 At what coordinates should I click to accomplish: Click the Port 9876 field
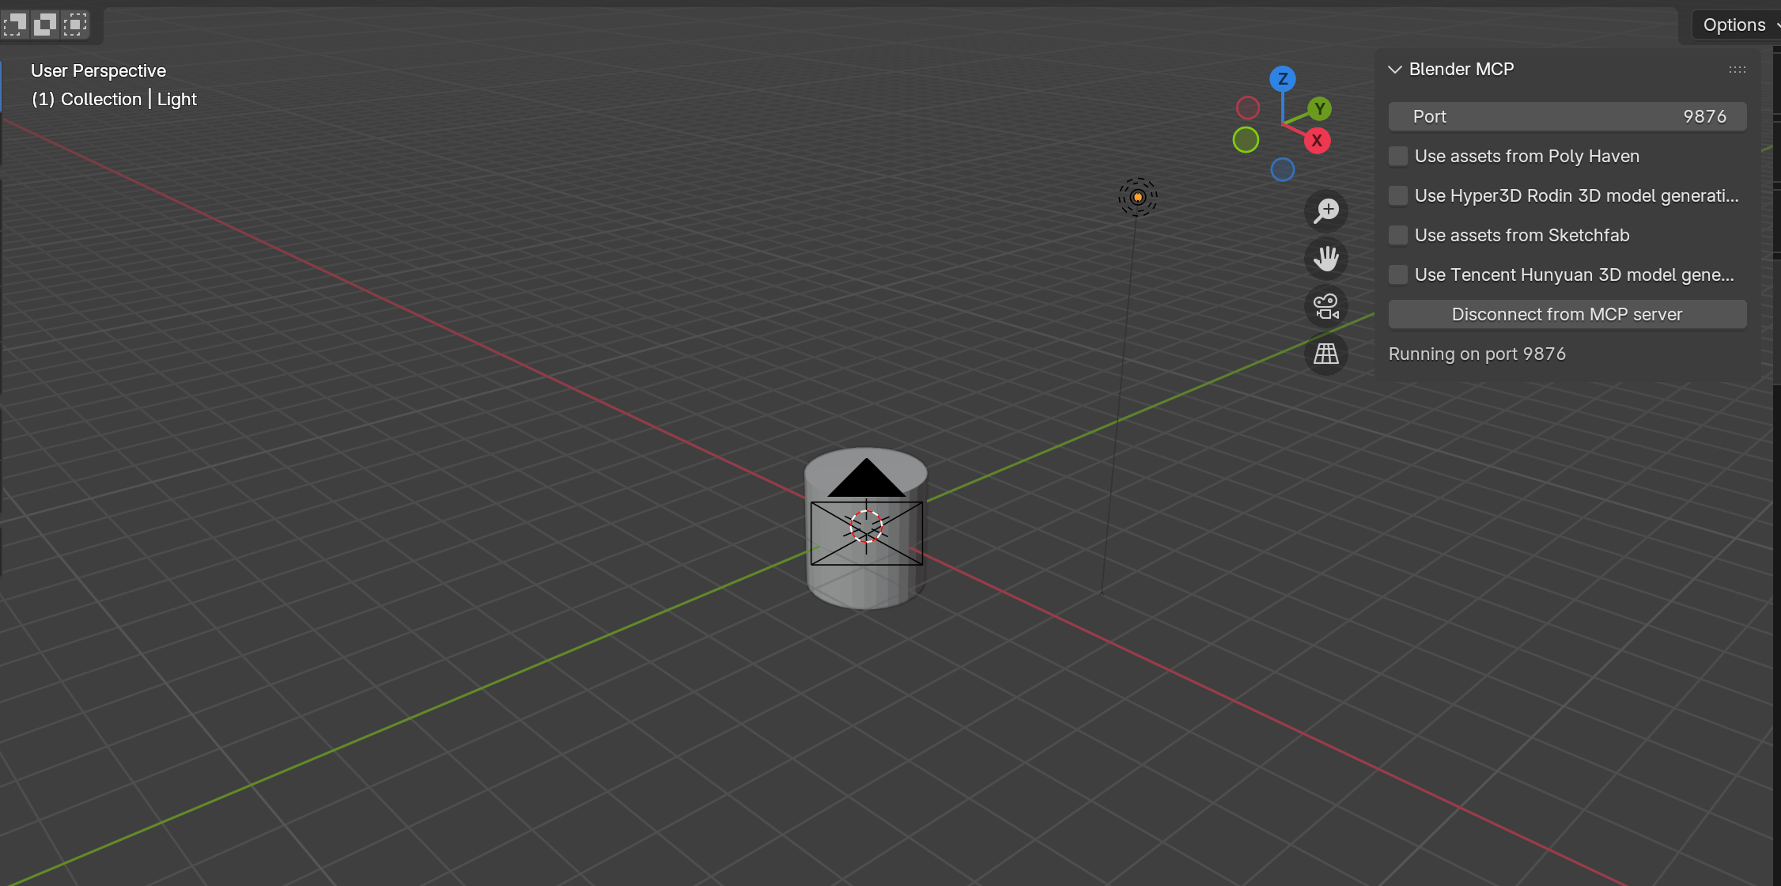pyautogui.click(x=1567, y=117)
